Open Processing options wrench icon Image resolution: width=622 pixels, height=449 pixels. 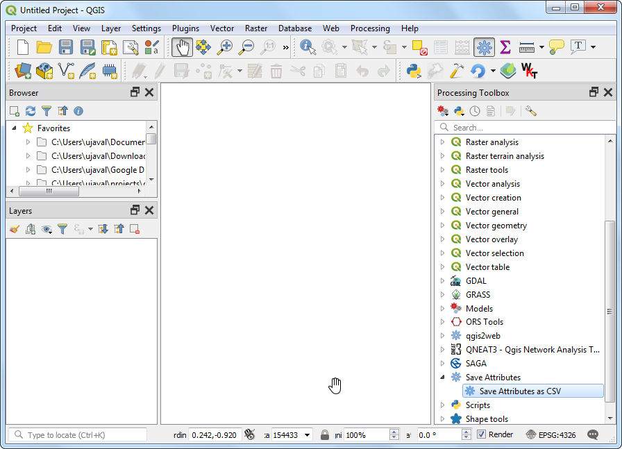(531, 111)
